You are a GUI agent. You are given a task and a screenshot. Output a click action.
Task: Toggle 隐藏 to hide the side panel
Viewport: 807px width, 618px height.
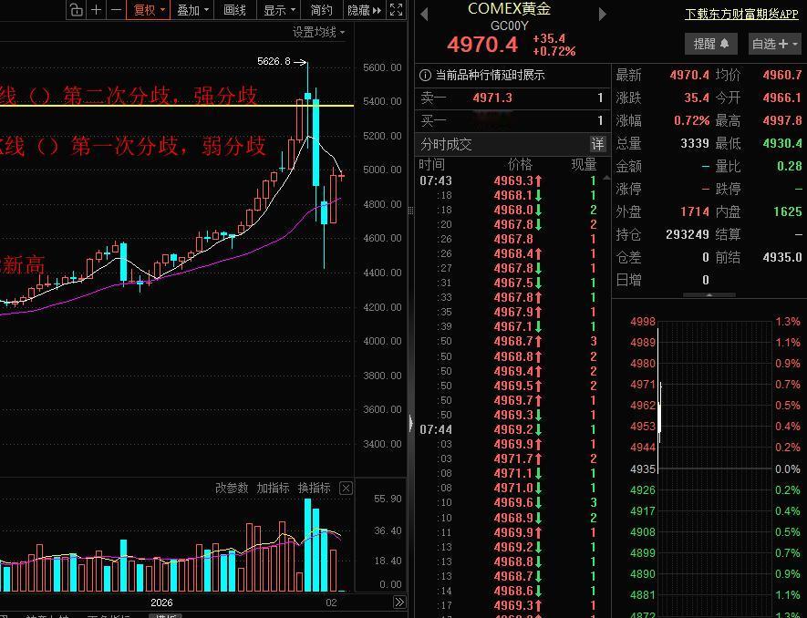pos(359,10)
